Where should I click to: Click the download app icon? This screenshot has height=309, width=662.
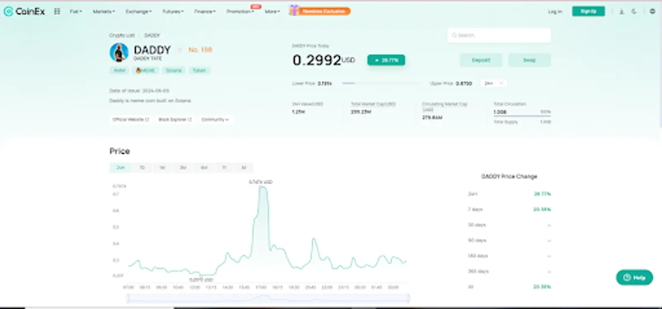coord(621,12)
